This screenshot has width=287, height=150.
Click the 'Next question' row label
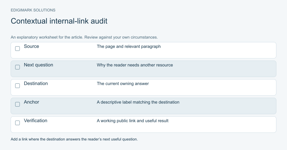[38, 65]
